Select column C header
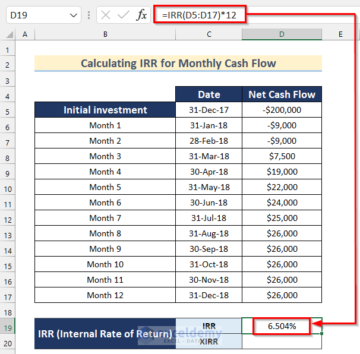This screenshot has height=354, width=360. [209, 34]
